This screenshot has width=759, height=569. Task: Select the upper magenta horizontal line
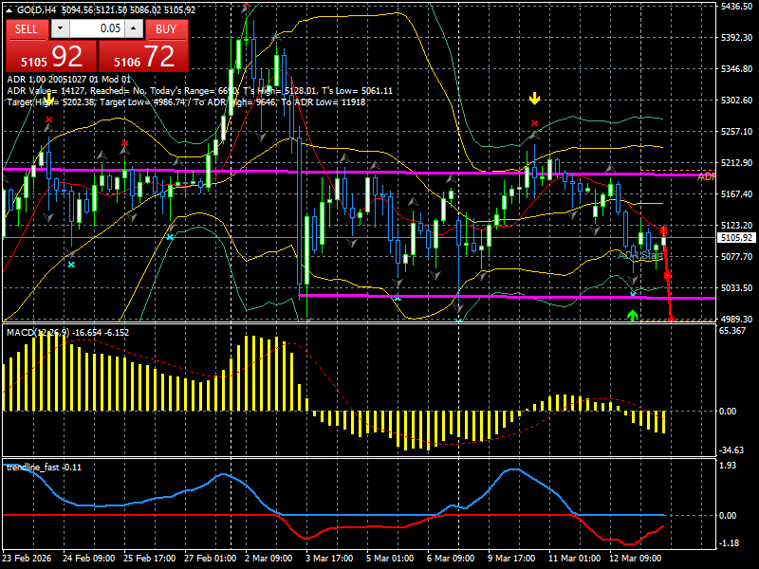pos(359,173)
